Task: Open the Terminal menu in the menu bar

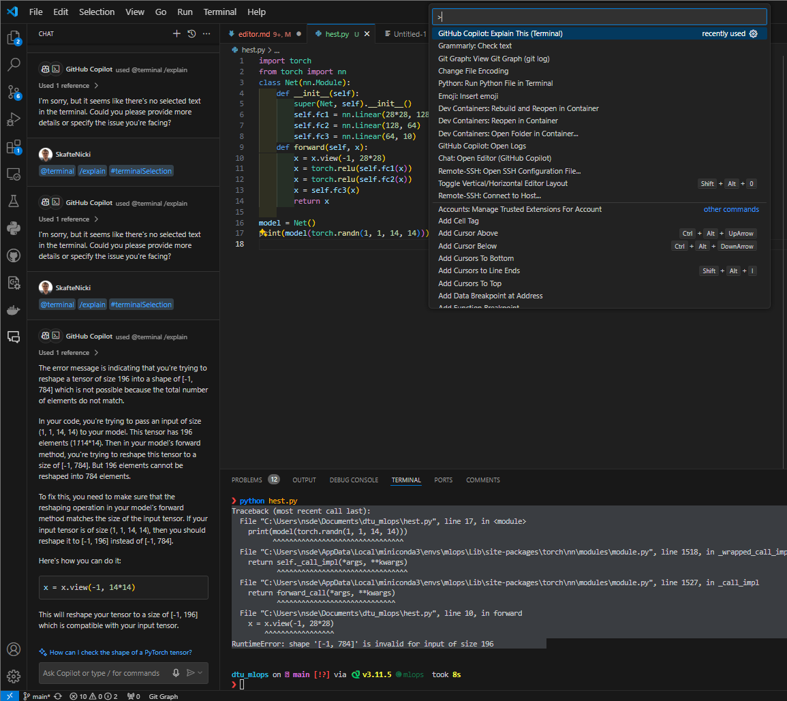Action: [219, 12]
